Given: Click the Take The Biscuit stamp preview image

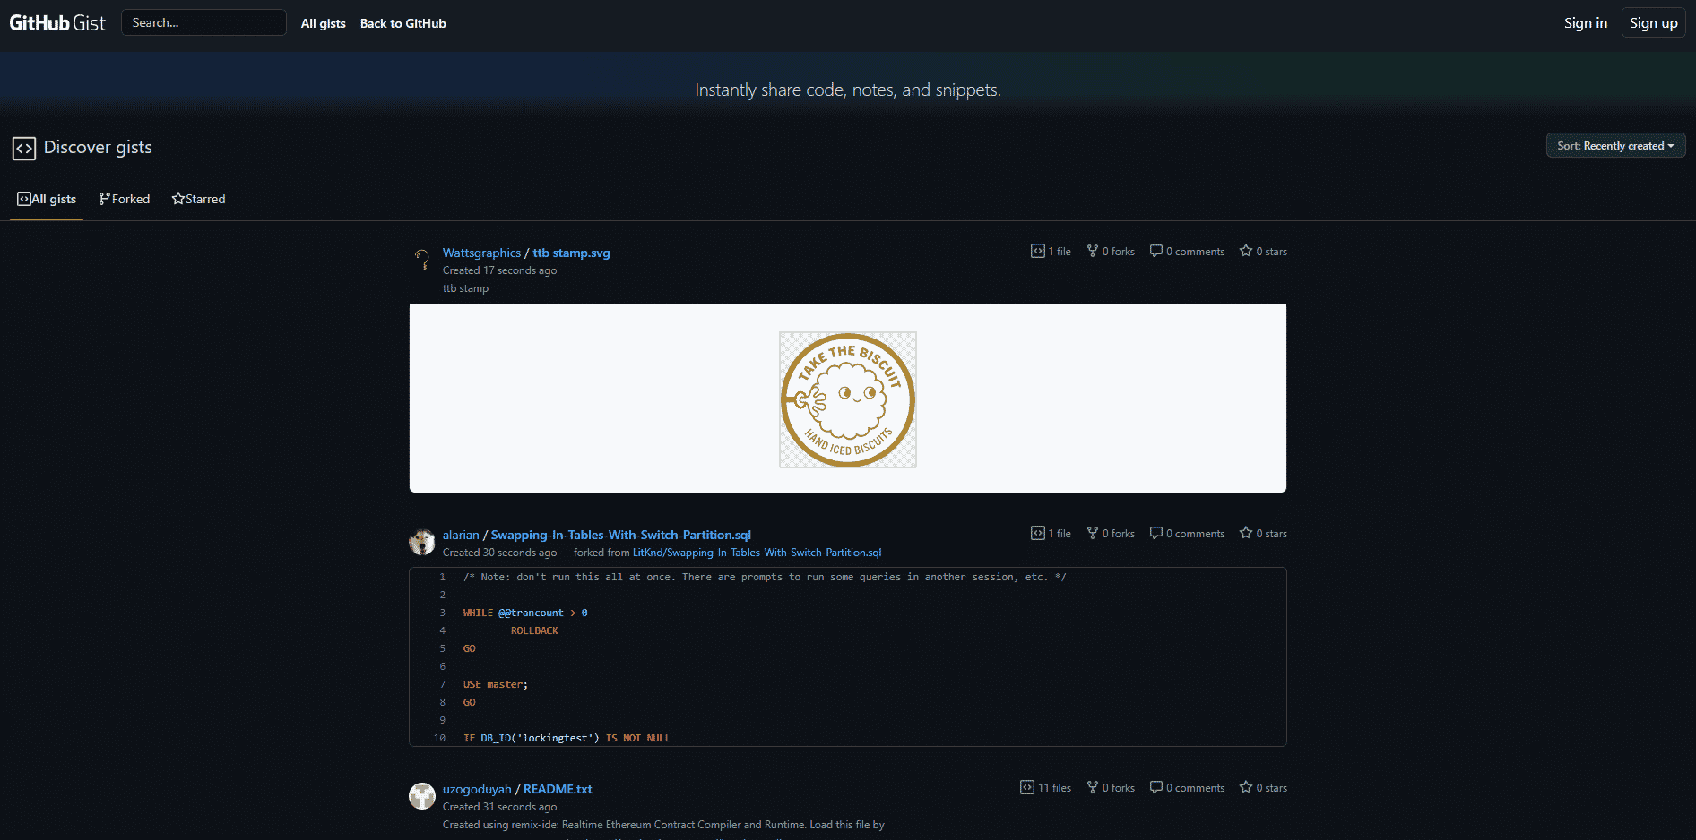Looking at the screenshot, I should coord(847,399).
